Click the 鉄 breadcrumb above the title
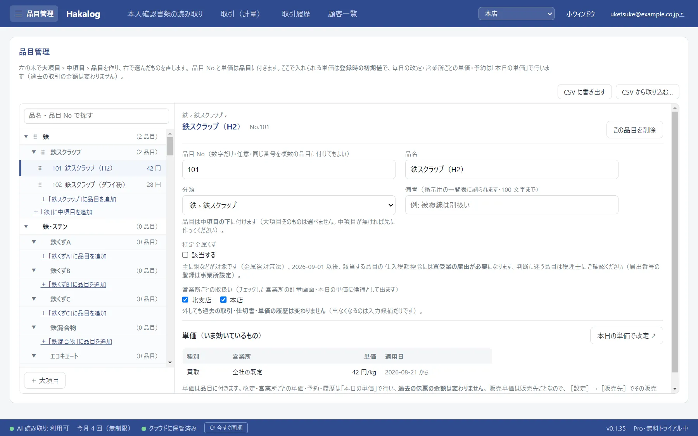This screenshot has height=436, width=698. tap(185, 115)
